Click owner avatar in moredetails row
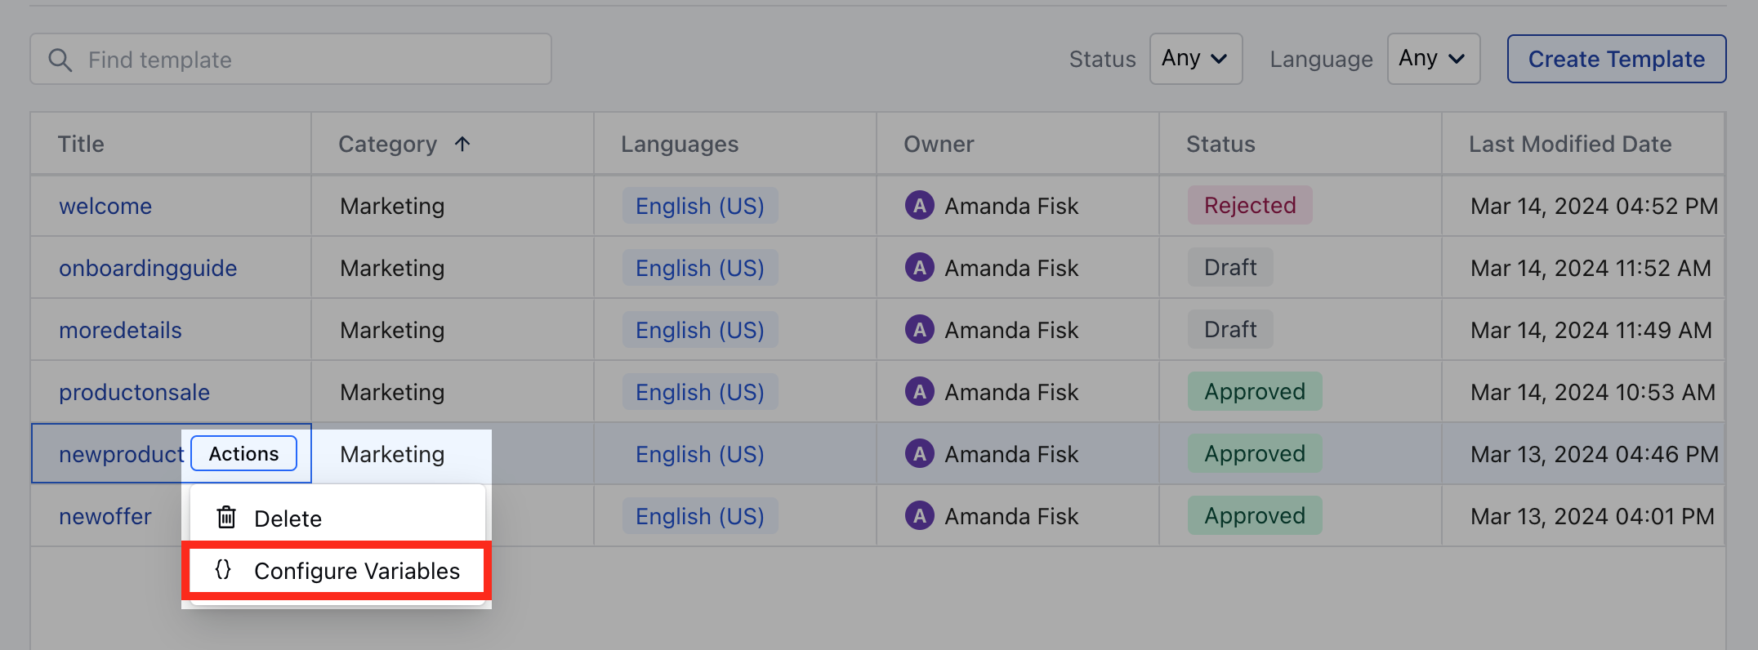 920,329
